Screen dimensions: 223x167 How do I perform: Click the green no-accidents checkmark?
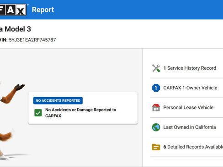click(38, 113)
